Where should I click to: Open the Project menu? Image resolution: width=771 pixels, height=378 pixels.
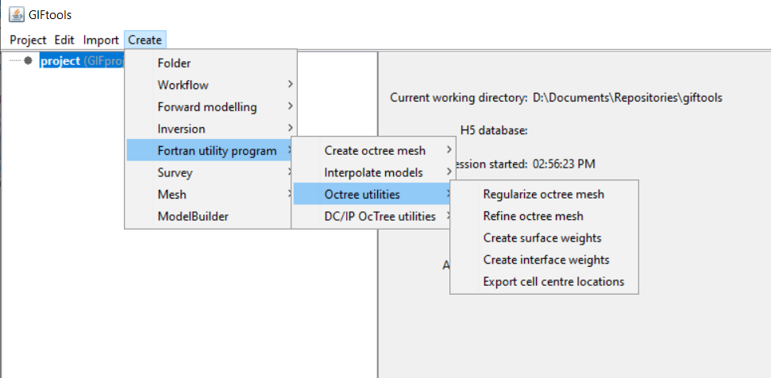28,40
